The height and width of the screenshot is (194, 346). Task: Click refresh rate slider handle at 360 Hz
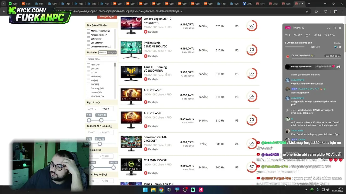click(113, 168)
